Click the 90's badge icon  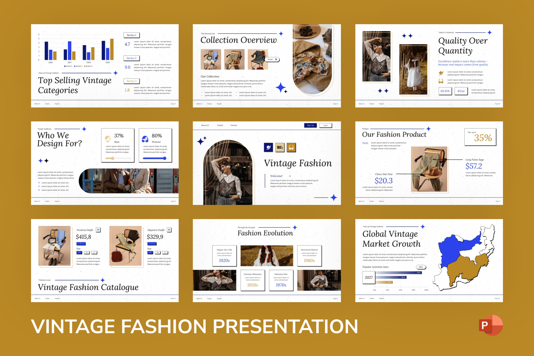click(280, 147)
